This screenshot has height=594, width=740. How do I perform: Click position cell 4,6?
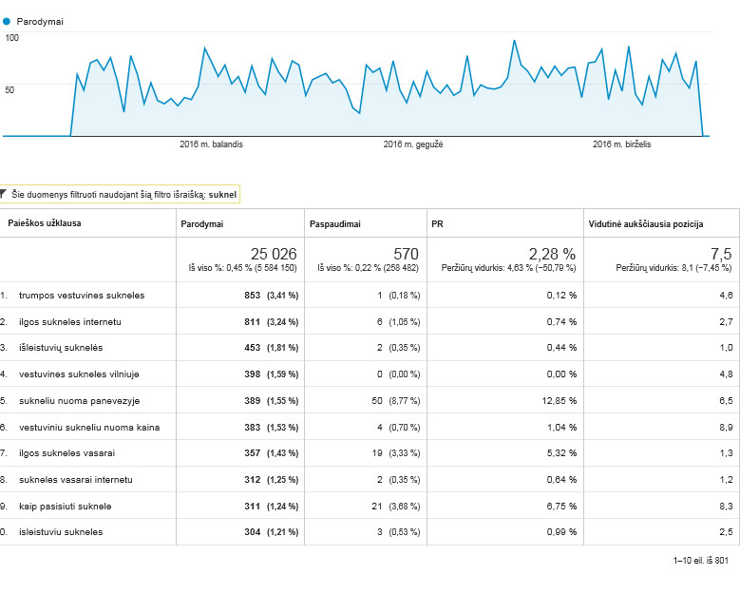(x=727, y=296)
